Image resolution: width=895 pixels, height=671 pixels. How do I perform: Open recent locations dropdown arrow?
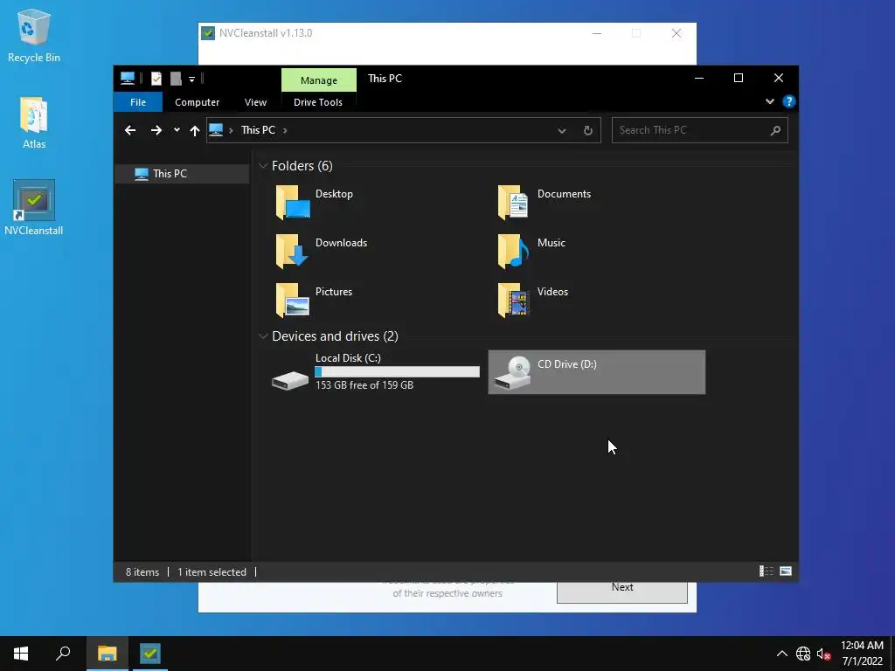point(177,130)
